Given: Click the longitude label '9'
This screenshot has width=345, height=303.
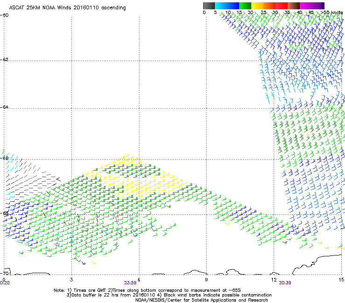Looking at the screenshot, I should point(206,280).
